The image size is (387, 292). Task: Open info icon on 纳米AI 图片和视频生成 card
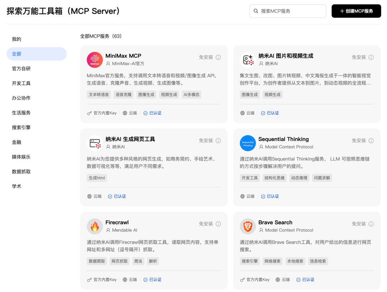(371, 57)
